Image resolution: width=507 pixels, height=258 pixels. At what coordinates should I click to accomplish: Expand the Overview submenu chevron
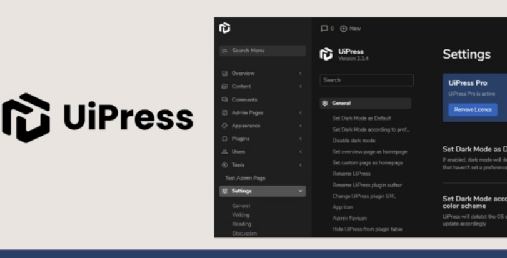point(300,73)
